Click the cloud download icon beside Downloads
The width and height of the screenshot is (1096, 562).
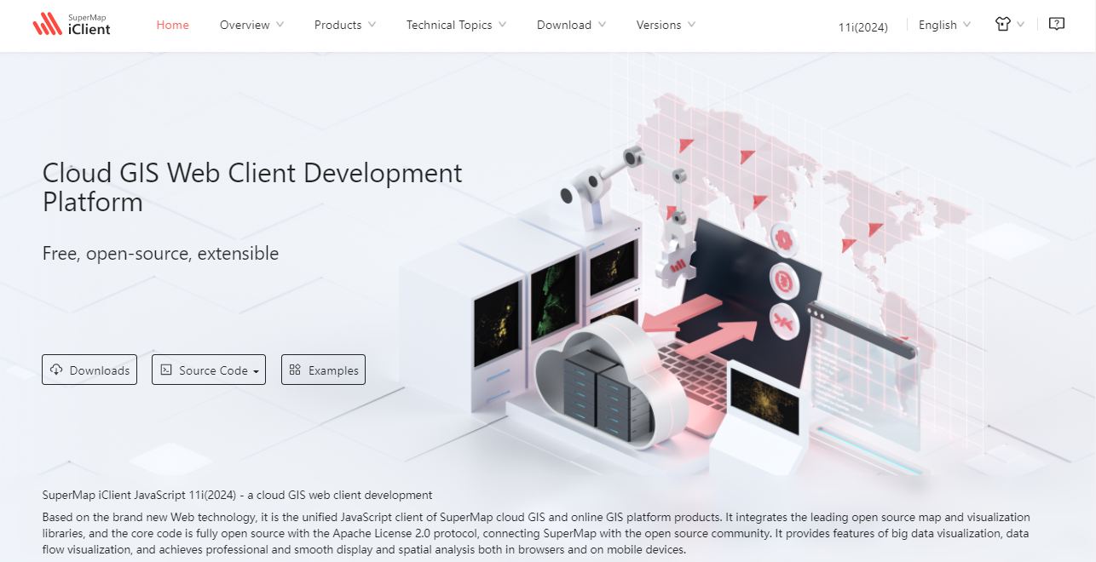point(57,370)
